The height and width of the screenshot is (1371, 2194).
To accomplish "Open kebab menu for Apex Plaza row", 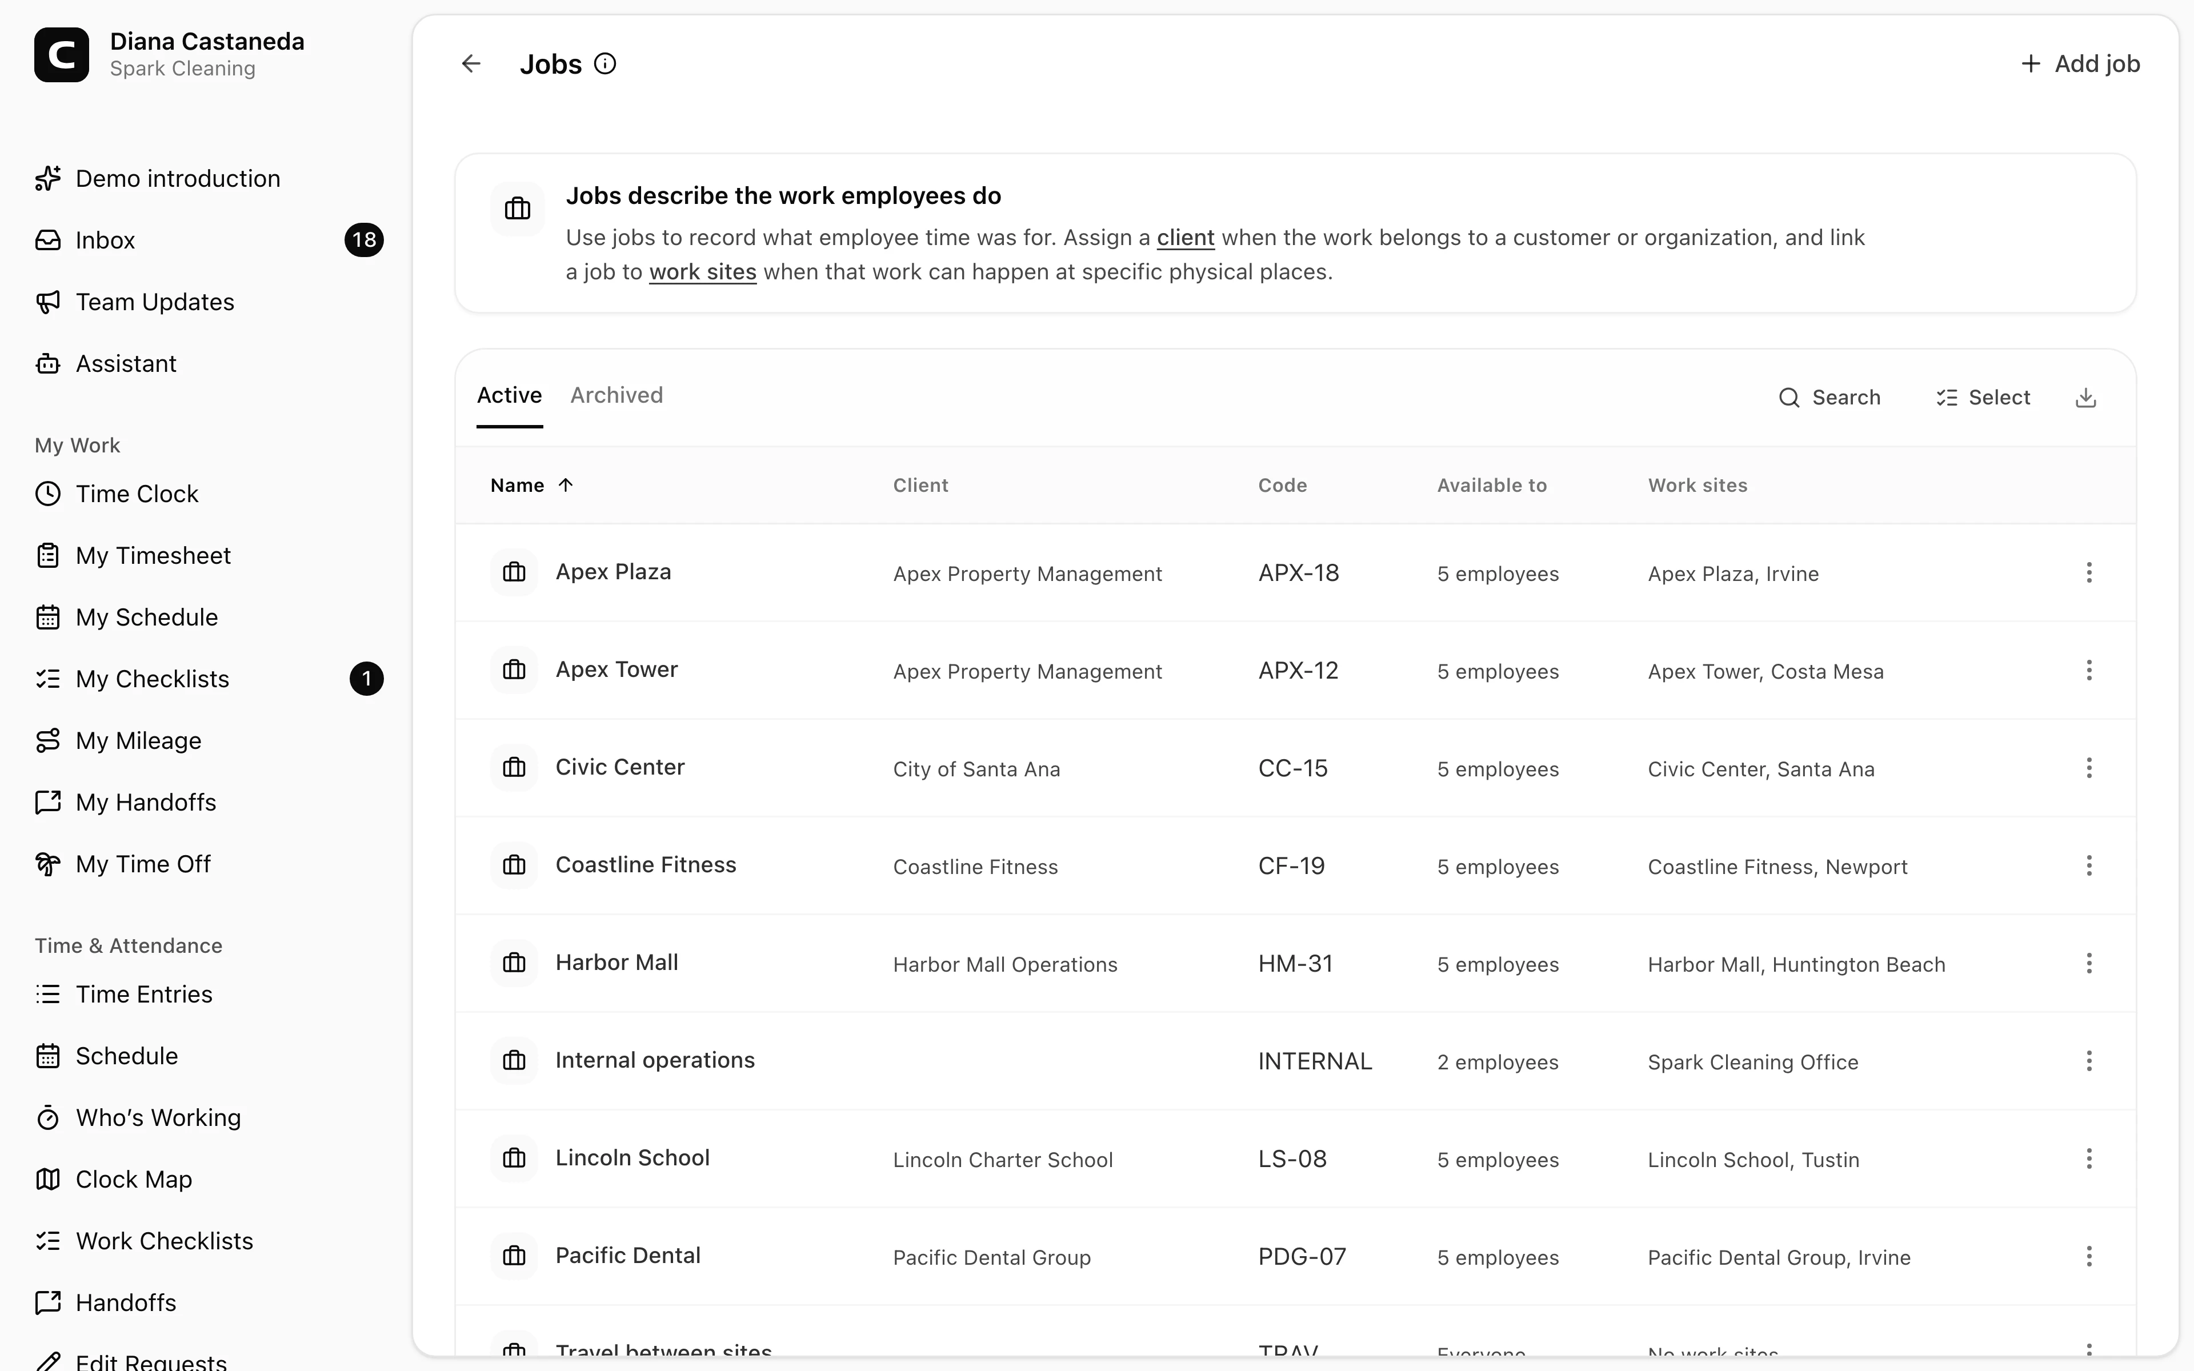I will point(2089,572).
